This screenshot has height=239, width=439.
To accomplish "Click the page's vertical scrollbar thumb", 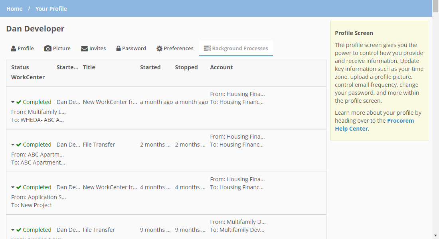I will coord(436,6).
